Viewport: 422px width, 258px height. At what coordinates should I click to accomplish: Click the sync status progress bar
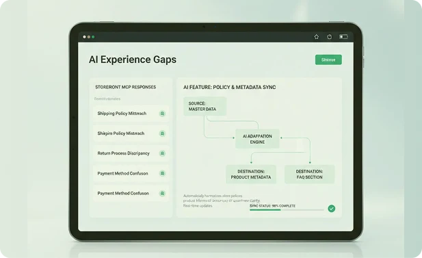click(287, 210)
